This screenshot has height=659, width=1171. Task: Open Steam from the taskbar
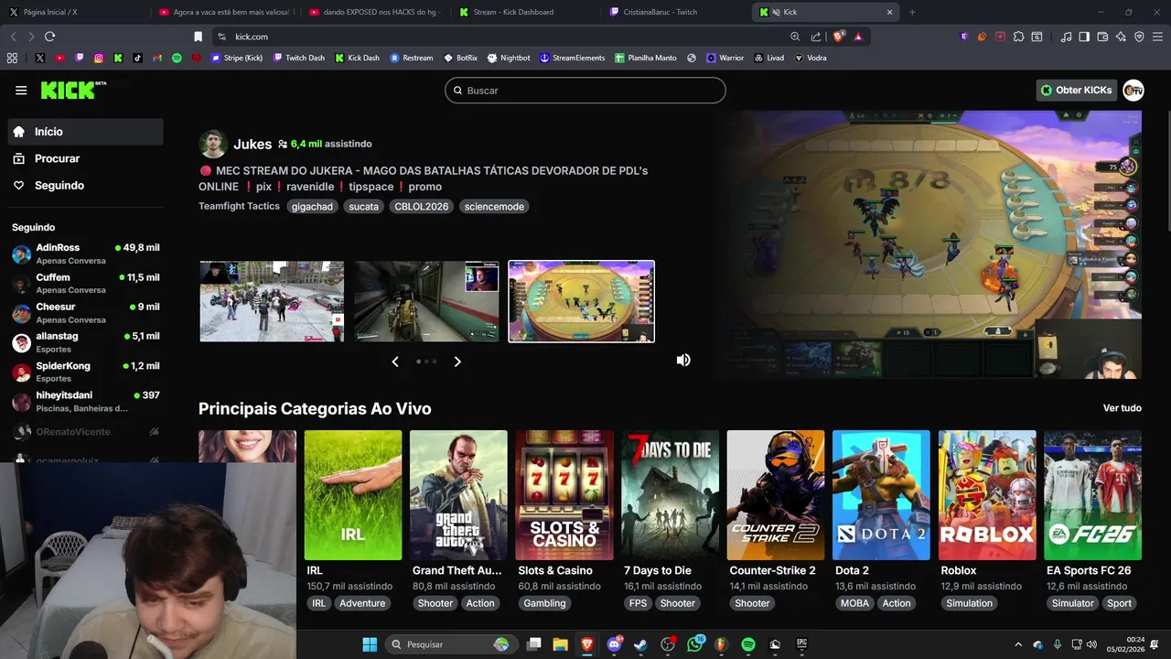(x=640, y=644)
